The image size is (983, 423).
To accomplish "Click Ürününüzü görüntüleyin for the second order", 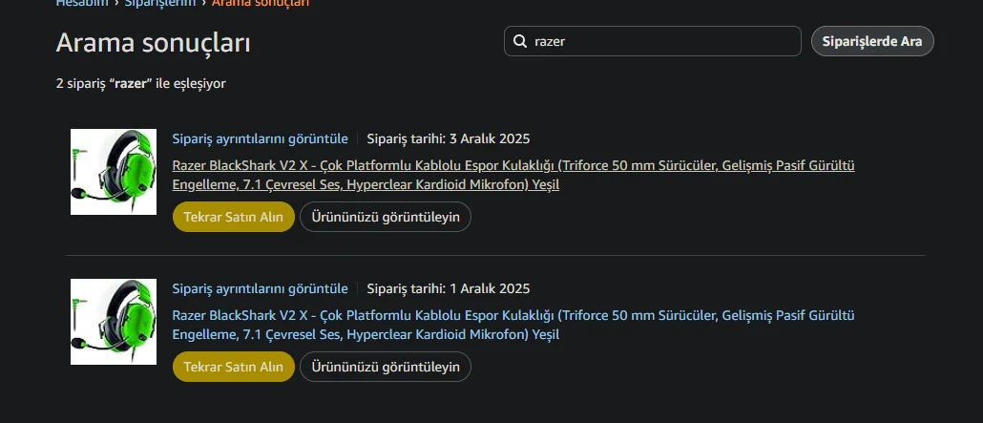I will (386, 367).
